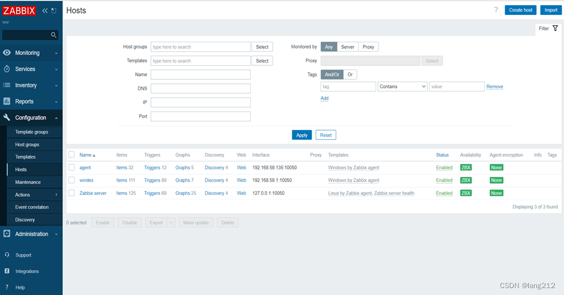Click Select button for Templates filter

click(x=262, y=61)
